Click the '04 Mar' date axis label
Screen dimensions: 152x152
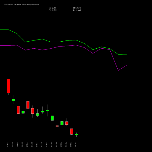[56, 144]
